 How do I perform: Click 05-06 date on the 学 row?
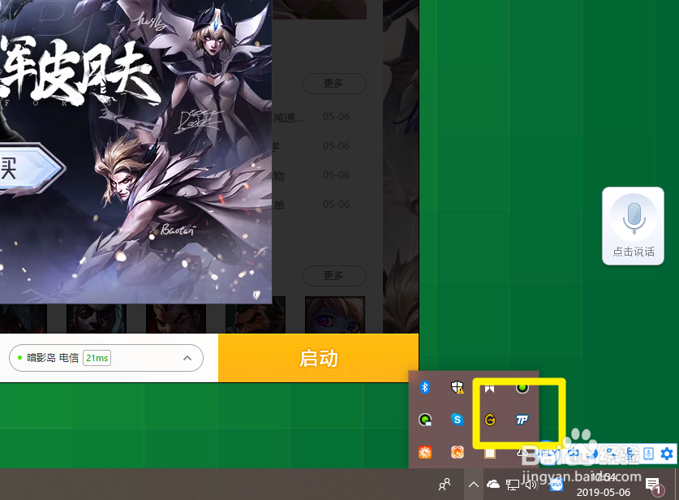336,146
